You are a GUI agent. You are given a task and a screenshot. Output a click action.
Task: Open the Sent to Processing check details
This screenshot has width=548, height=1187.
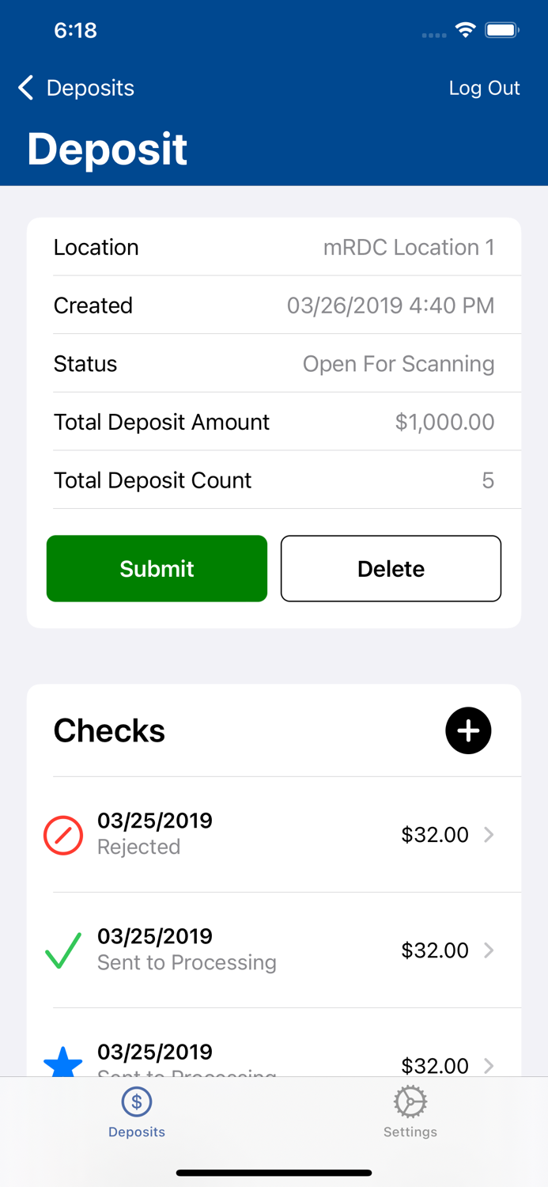tap(274, 950)
